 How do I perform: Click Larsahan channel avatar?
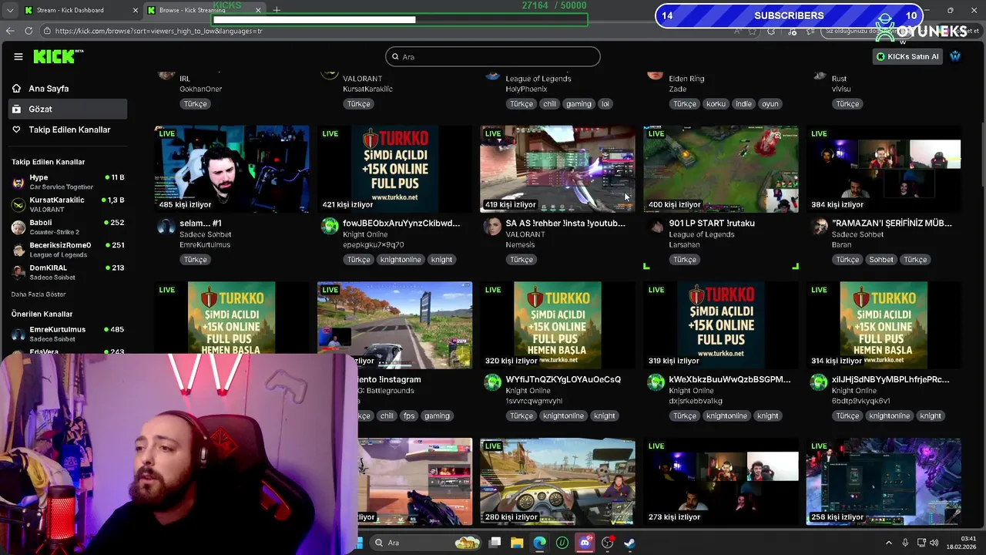pos(656,226)
